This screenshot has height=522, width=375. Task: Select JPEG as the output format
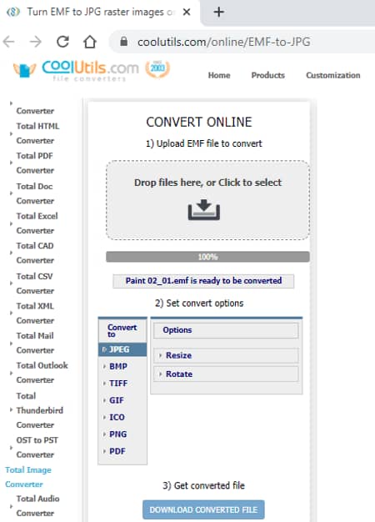tap(122, 349)
